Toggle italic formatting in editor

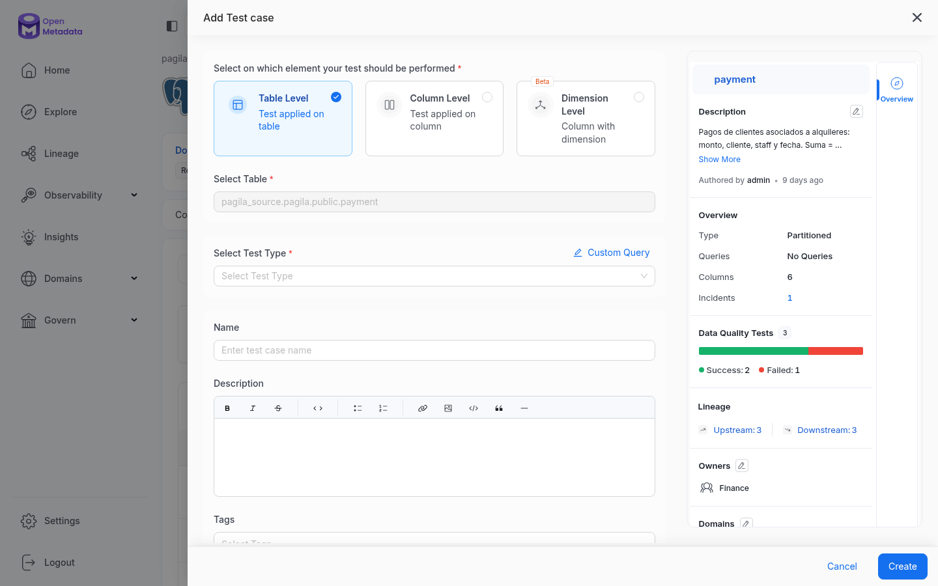click(253, 408)
